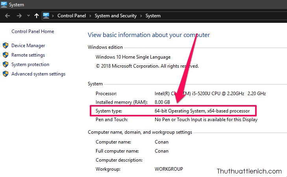Screen dimensions: 287x177
Task: Open Control Panel Home link
Action: (33, 31)
